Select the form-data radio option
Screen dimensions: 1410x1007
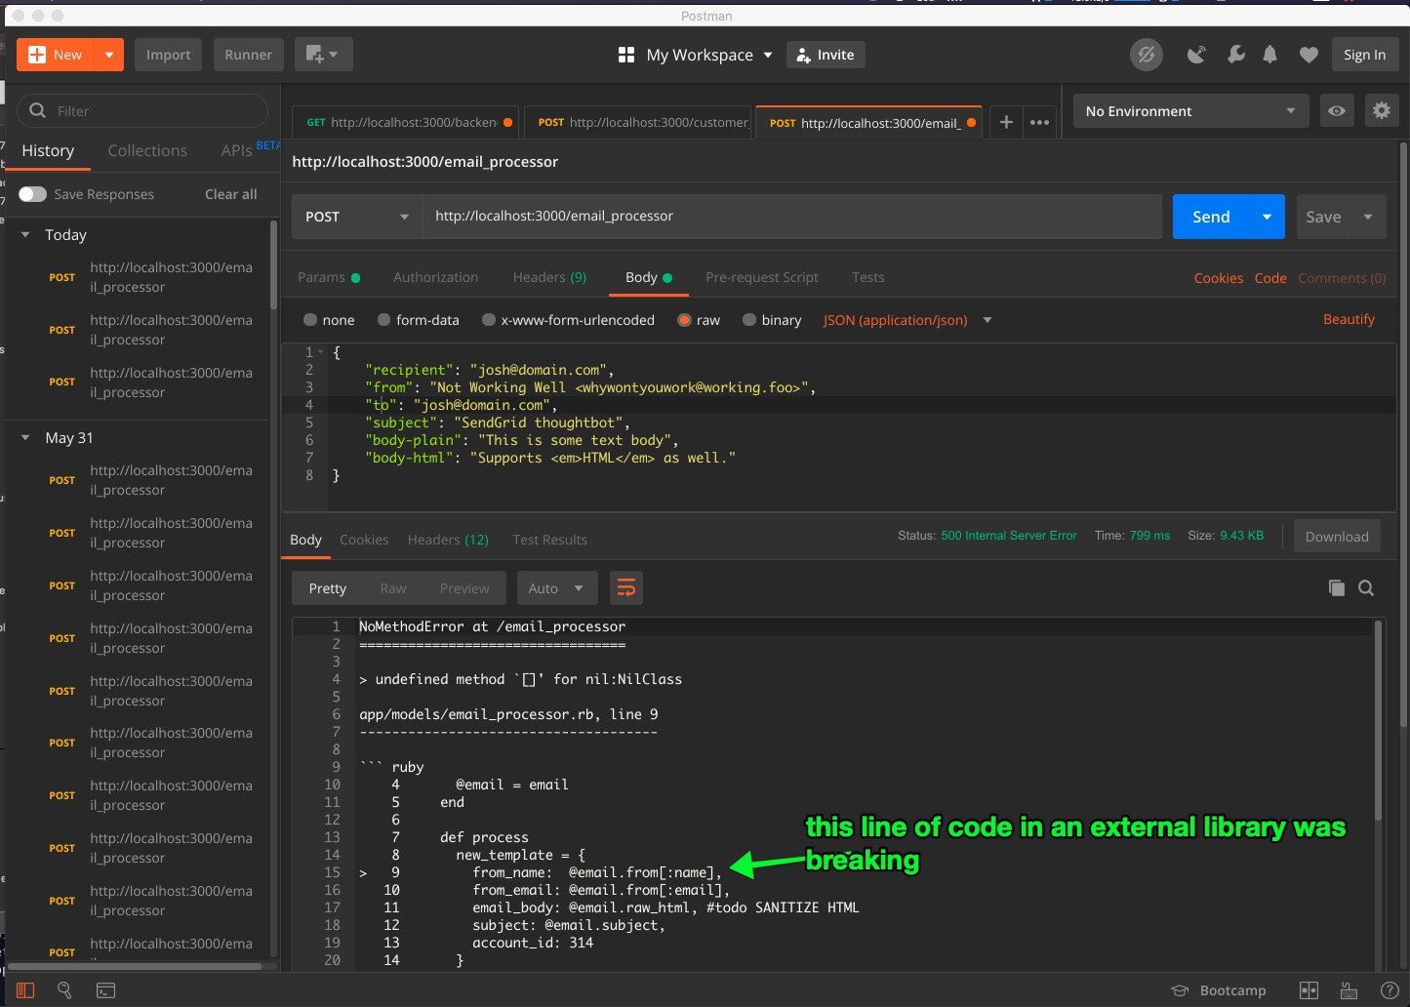[x=383, y=320]
